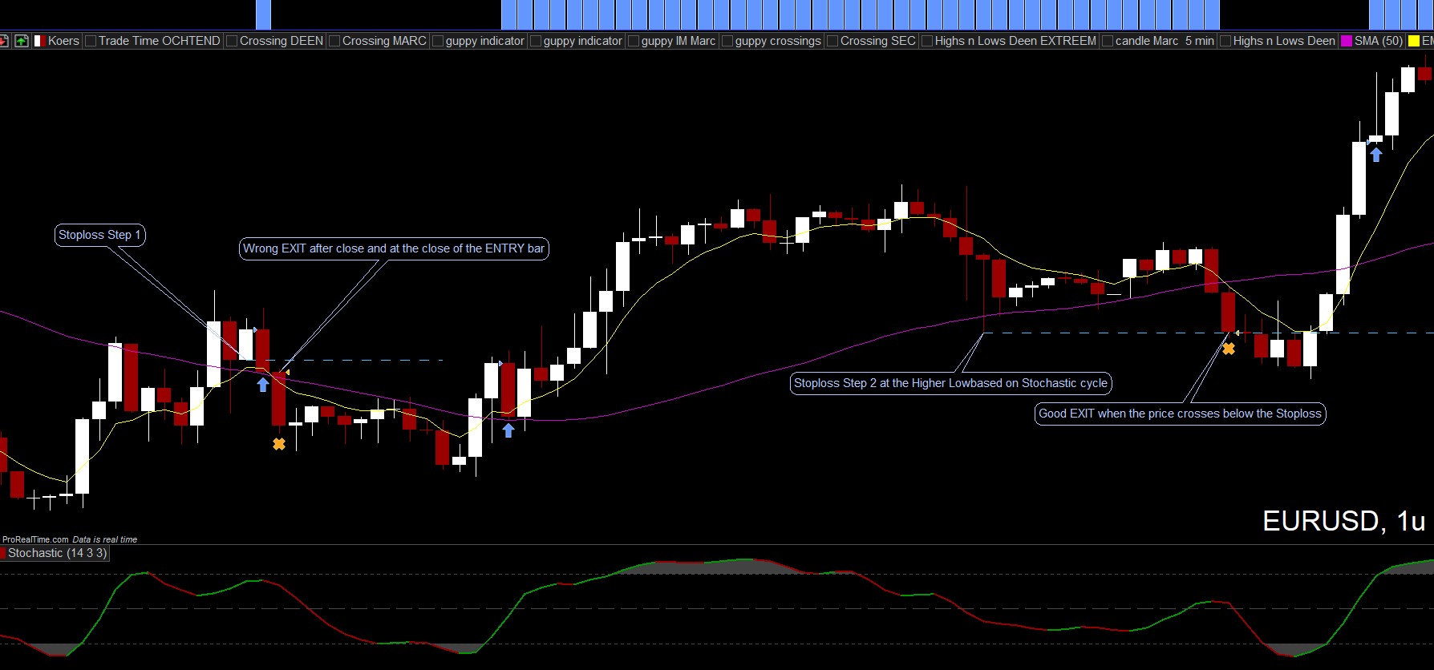Click the green up-arrow document icon
This screenshot has width=1434, height=670.
[22, 41]
